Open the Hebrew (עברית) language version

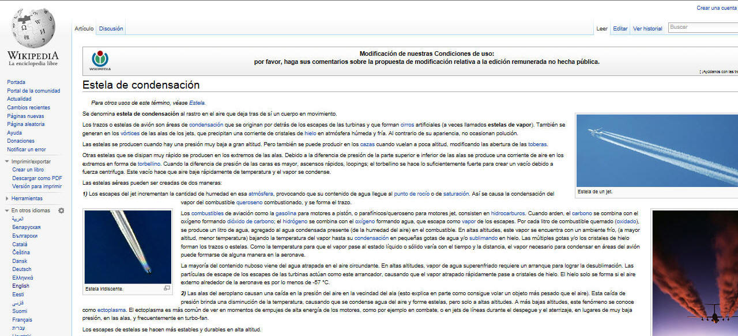pyautogui.click(x=18, y=328)
